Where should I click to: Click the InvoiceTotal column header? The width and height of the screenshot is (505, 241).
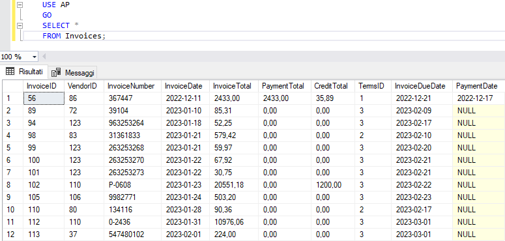[234, 86]
